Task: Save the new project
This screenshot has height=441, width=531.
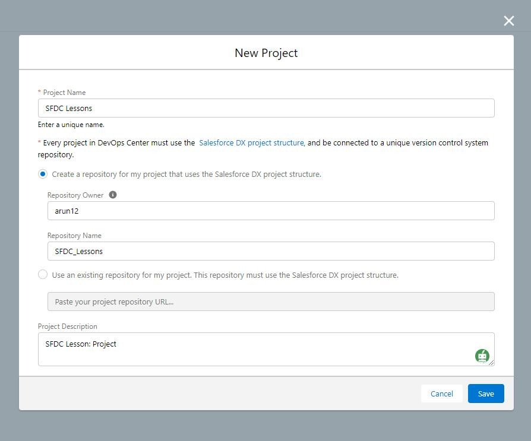Action: click(x=486, y=394)
